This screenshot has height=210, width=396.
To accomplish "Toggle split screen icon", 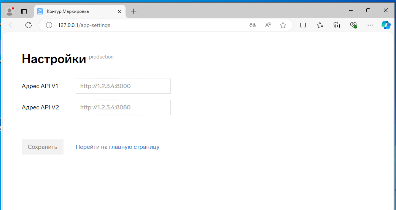I will pyautogui.click(x=303, y=25).
